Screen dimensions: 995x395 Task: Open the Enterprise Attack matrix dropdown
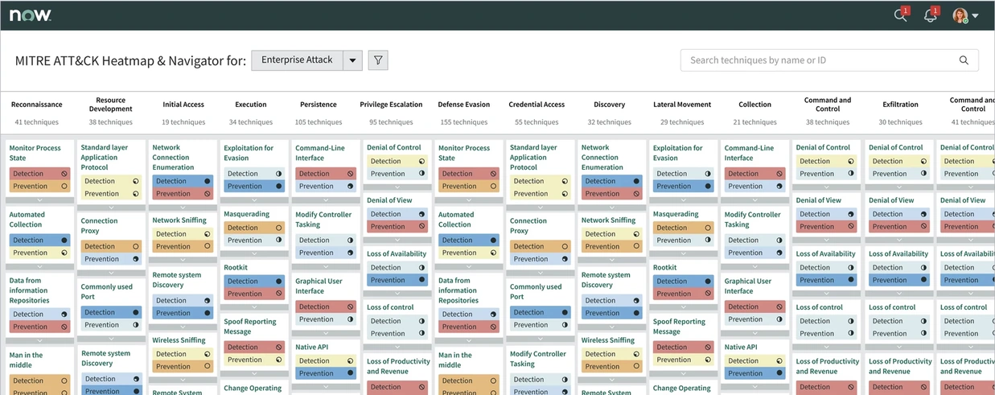(352, 60)
